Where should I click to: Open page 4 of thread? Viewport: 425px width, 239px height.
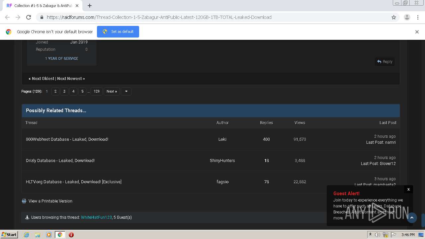pyautogui.click(x=73, y=91)
